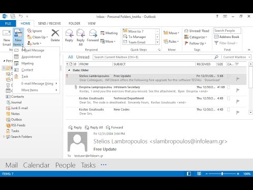Toggle category box for Technical Department message
The image size is (253, 190).
pos(229,98)
